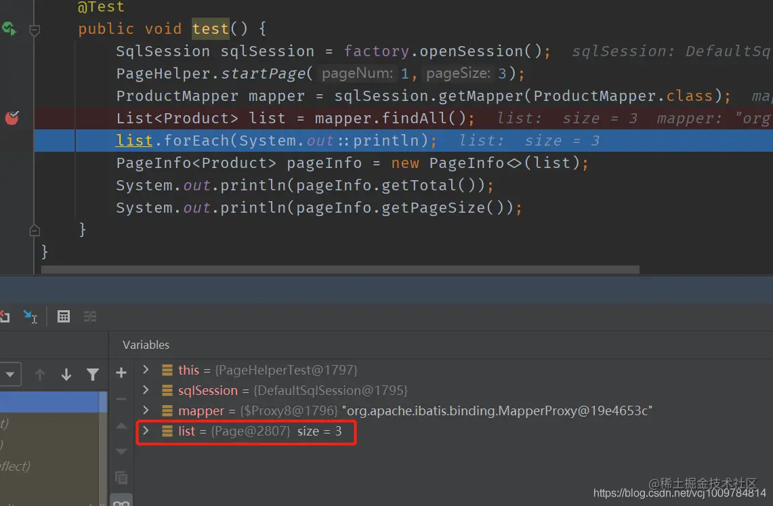The width and height of the screenshot is (773, 506).
Task: Expand the sqlSession variable node
Action: (x=146, y=390)
